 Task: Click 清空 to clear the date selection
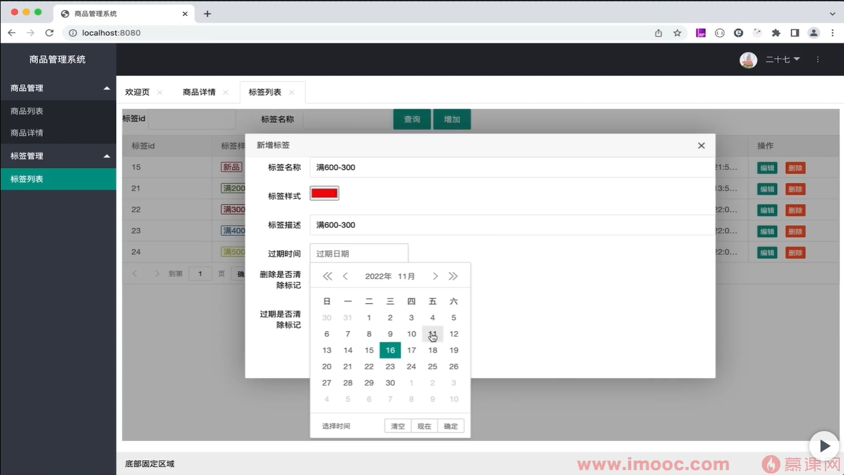click(397, 426)
